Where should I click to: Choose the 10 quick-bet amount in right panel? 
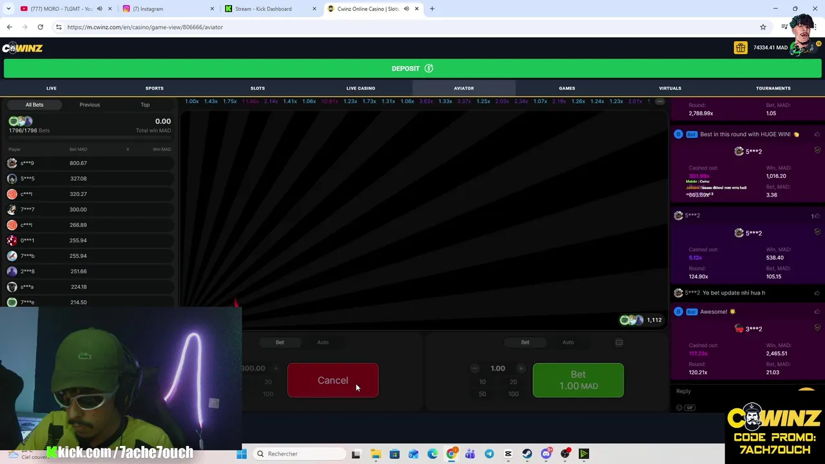(x=482, y=382)
